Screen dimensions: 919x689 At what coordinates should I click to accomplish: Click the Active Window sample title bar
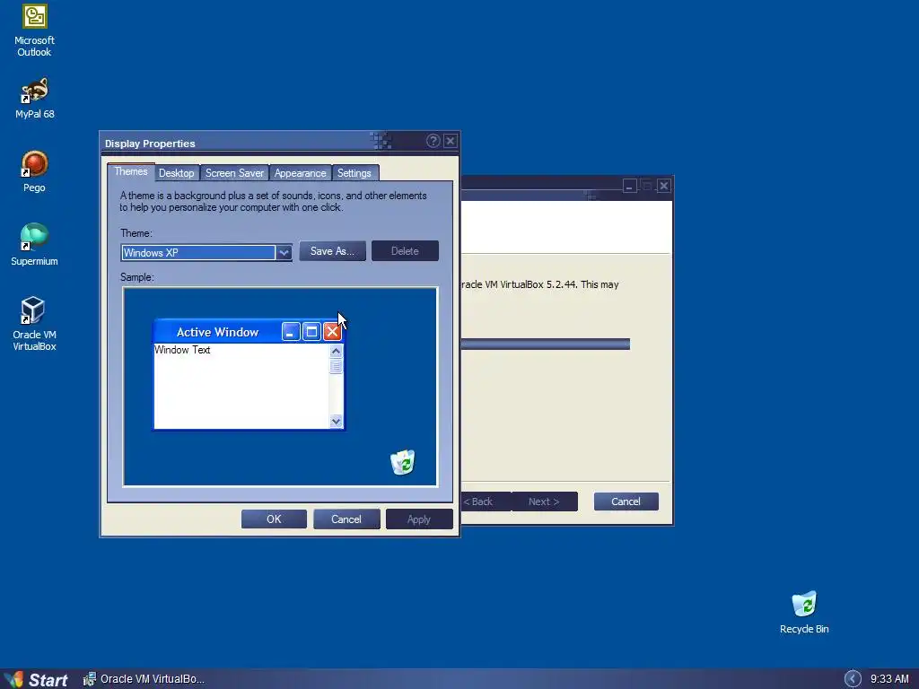coord(217,332)
